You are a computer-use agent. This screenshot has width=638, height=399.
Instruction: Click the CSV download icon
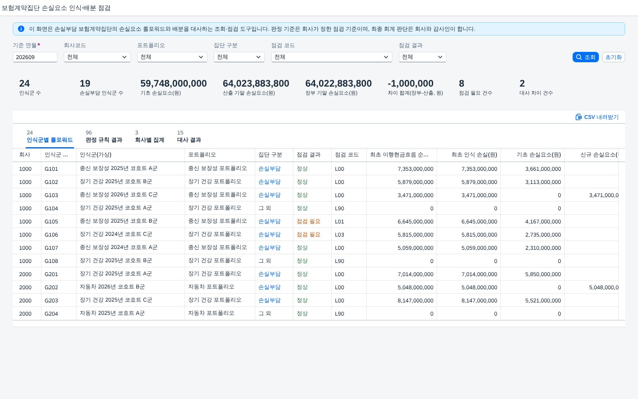pyautogui.click(x=579, y=117)
